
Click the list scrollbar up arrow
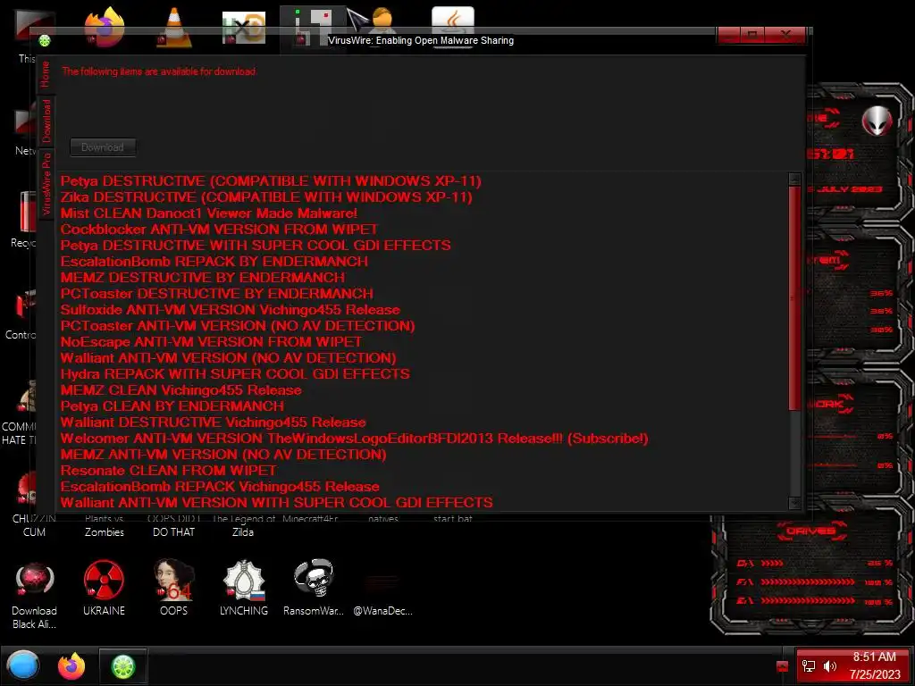794,179
